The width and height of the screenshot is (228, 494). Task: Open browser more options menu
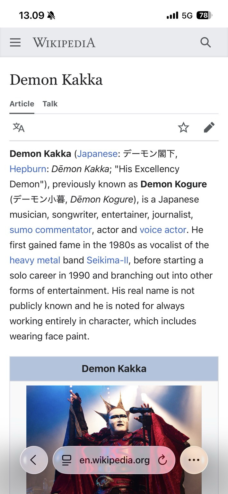click(194, 460)
